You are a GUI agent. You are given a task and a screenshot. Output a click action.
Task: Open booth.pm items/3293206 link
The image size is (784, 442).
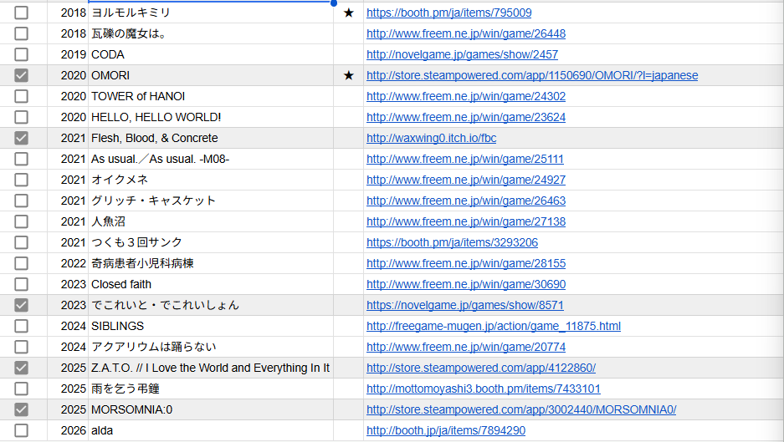452,243
